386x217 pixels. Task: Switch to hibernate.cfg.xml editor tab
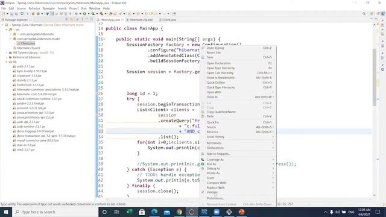(139, 20)
